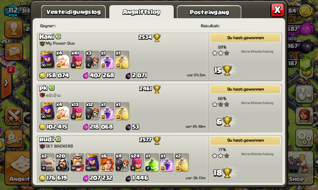Viewport: 318px width, 190px height.
Task: Open Rudi's GET BACKERS clan name
Action: point(59,146)
